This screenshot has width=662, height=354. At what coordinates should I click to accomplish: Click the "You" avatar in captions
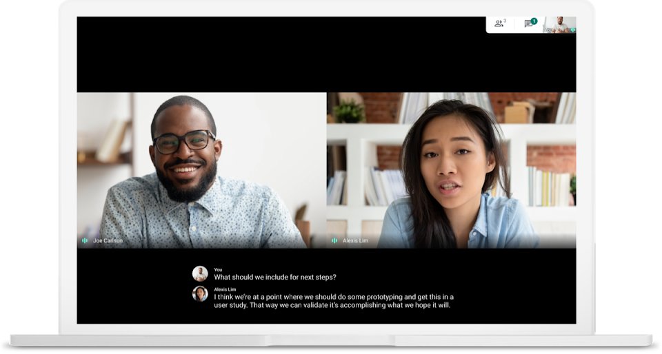200,273
